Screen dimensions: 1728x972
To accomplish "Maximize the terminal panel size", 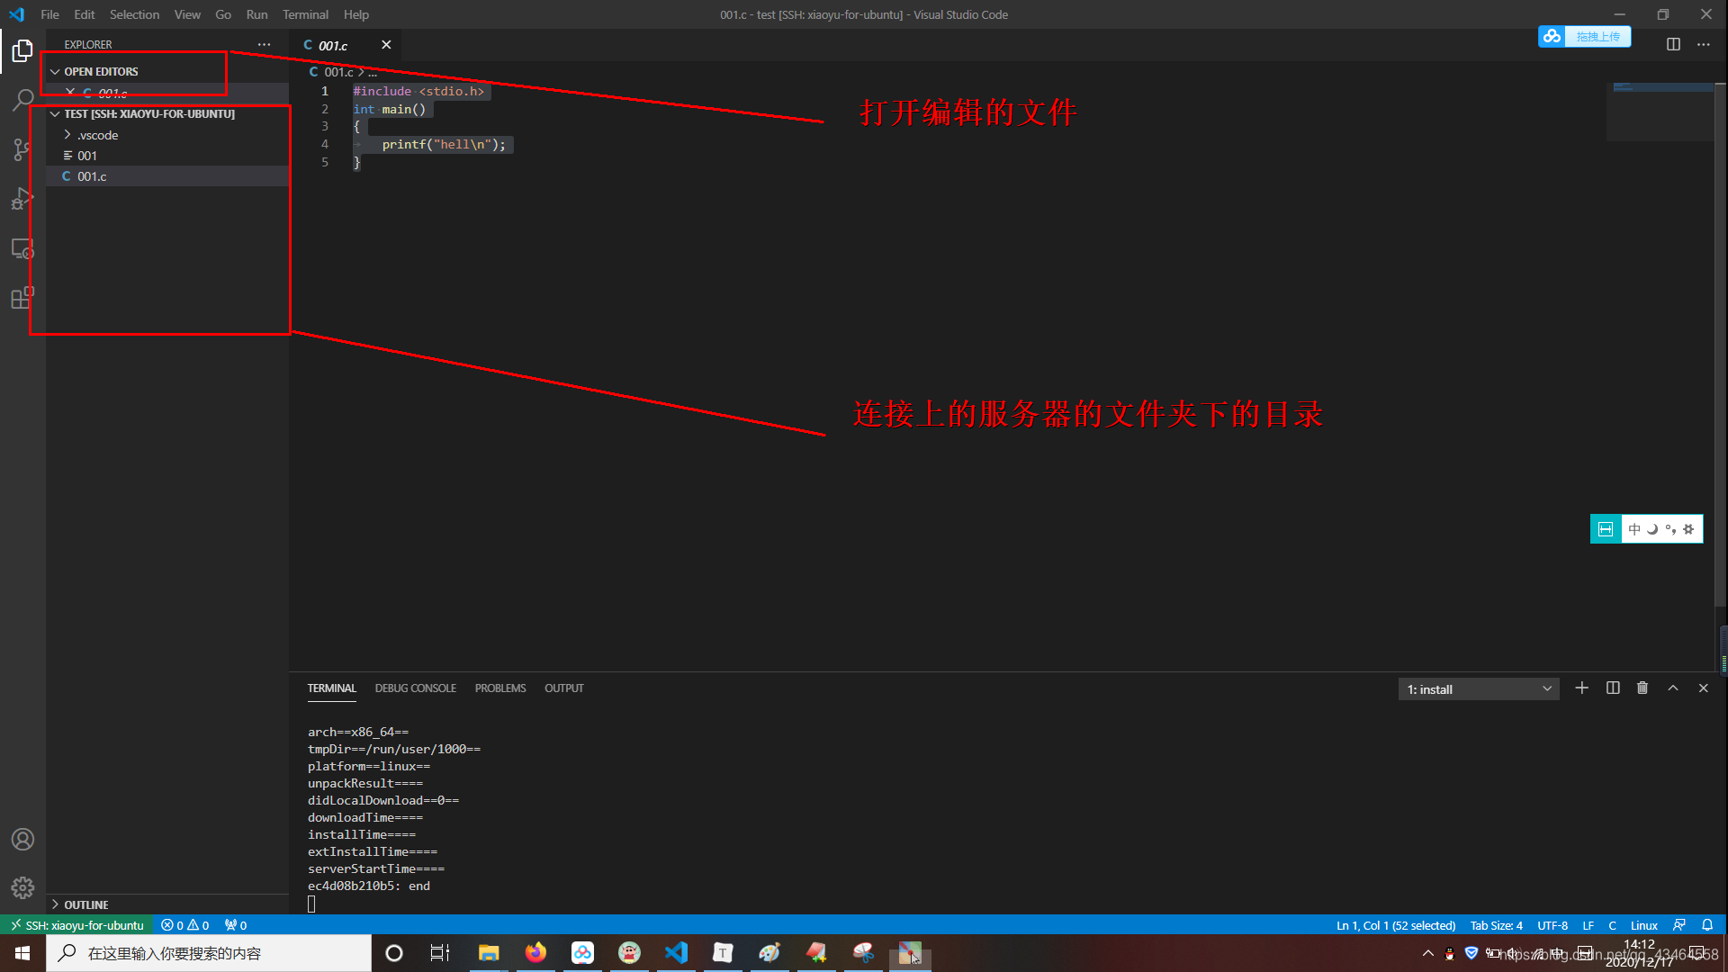I will point(1673,688).
